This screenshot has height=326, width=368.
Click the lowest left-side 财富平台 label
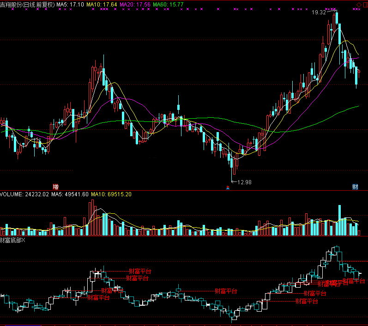pos(98,297)
